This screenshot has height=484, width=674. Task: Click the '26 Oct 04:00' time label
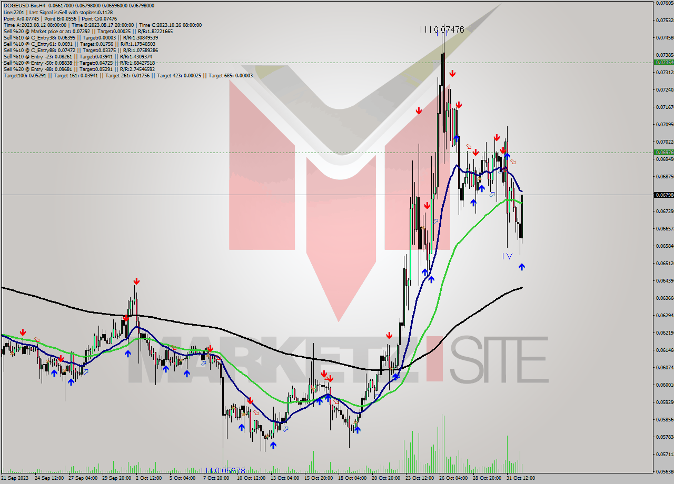point(454,478)
